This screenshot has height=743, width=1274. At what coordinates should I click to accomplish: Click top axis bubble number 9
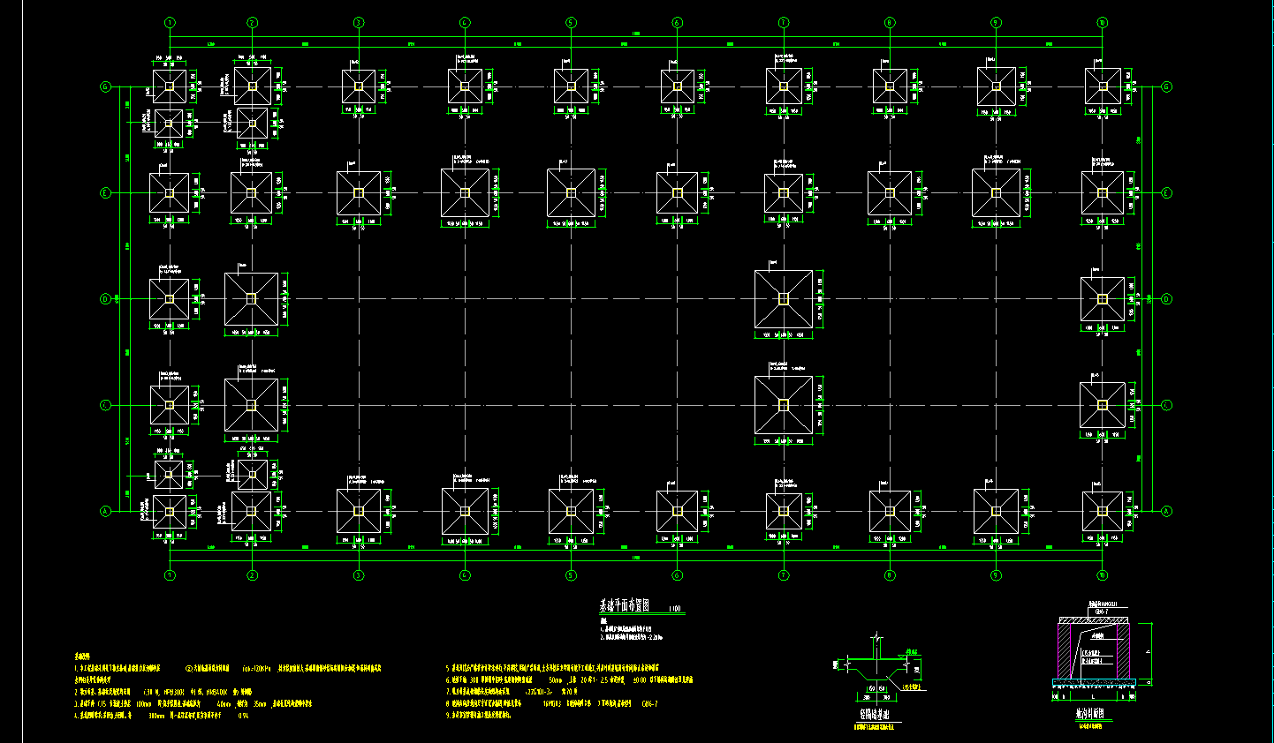point(996,23)
